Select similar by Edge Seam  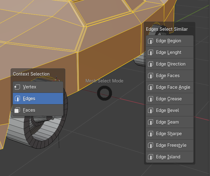pyautogui.click(x=170, y=122)
